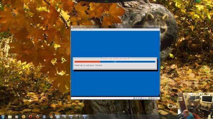Click the blue round icon left of Chrome
Image resolution: width=213 pixels, height=119 pixels.
click(44, 117)
